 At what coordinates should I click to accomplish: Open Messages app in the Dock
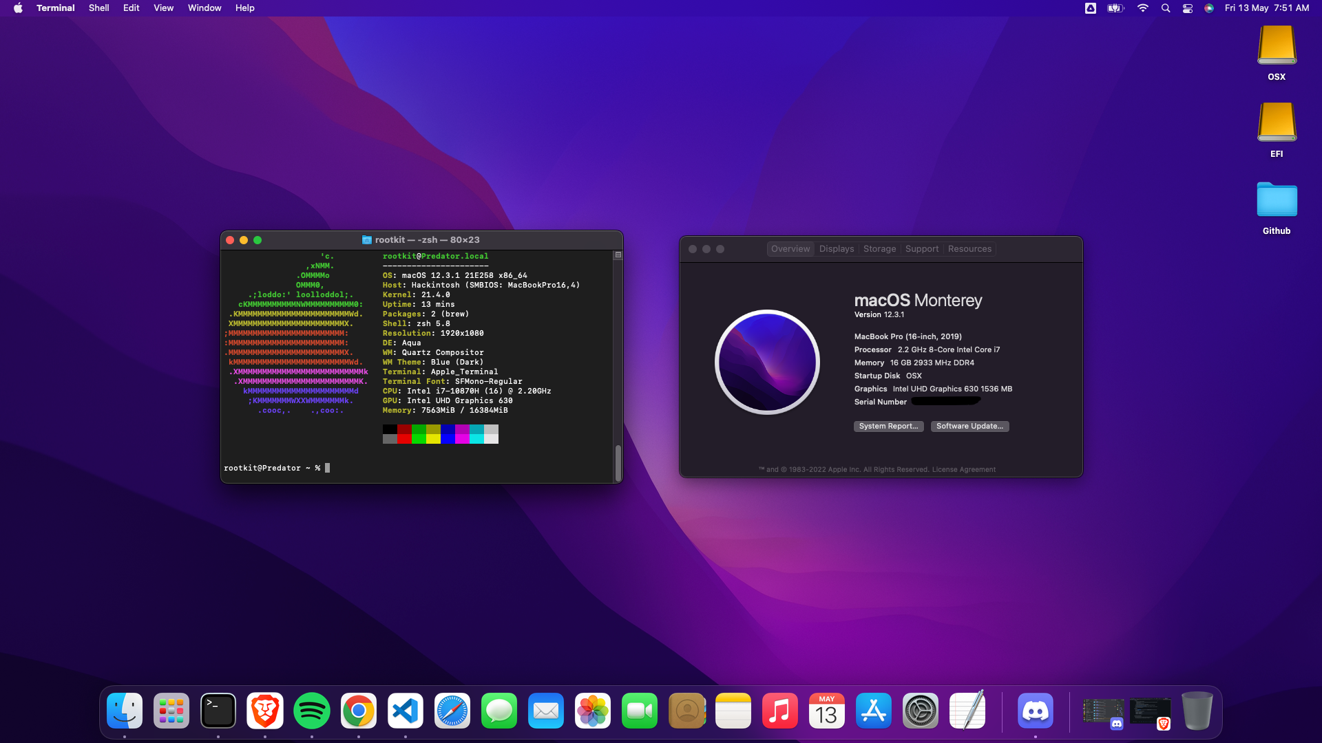(x=499, y=711)
